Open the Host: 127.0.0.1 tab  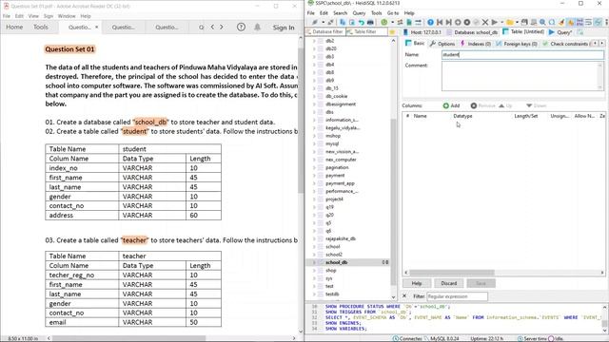pos(422,32)
